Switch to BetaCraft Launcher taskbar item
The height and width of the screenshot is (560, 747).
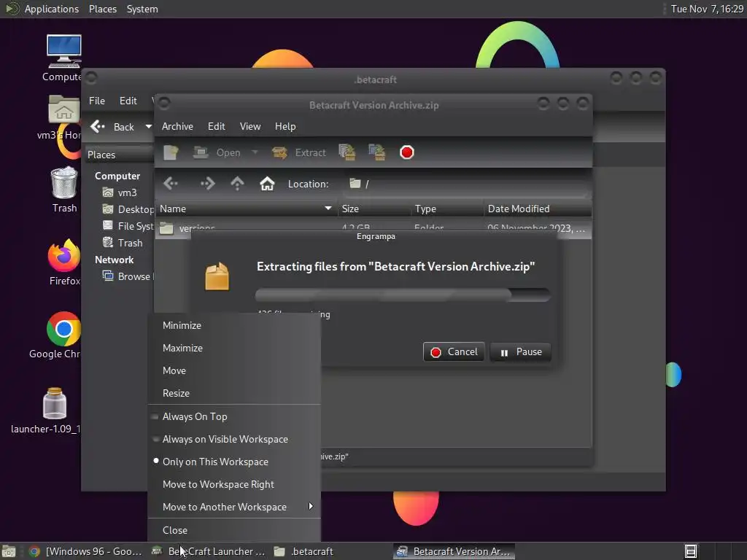[x=208, y=551]
